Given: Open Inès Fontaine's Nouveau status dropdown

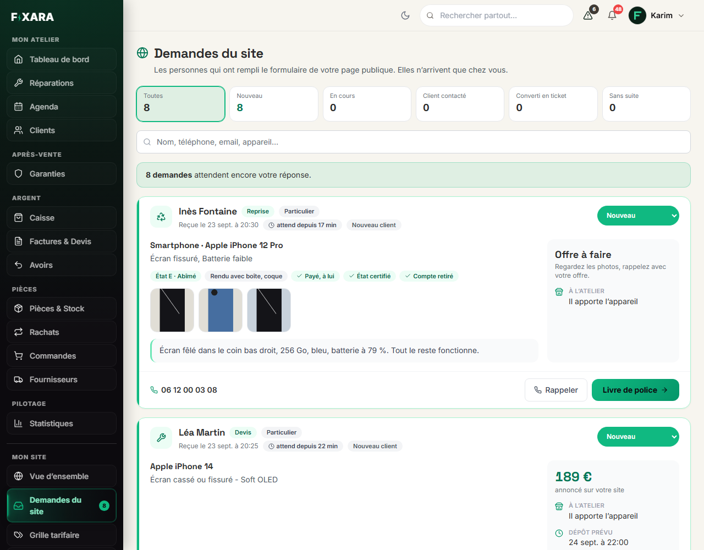Looking at the screenshot, I should [638, 216].
